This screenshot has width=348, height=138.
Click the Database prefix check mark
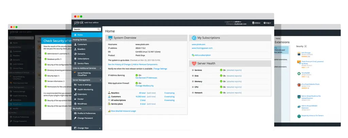45,59
